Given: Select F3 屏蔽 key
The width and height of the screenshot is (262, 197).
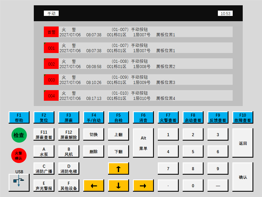Looking at the screenshot, I should 69,118.
